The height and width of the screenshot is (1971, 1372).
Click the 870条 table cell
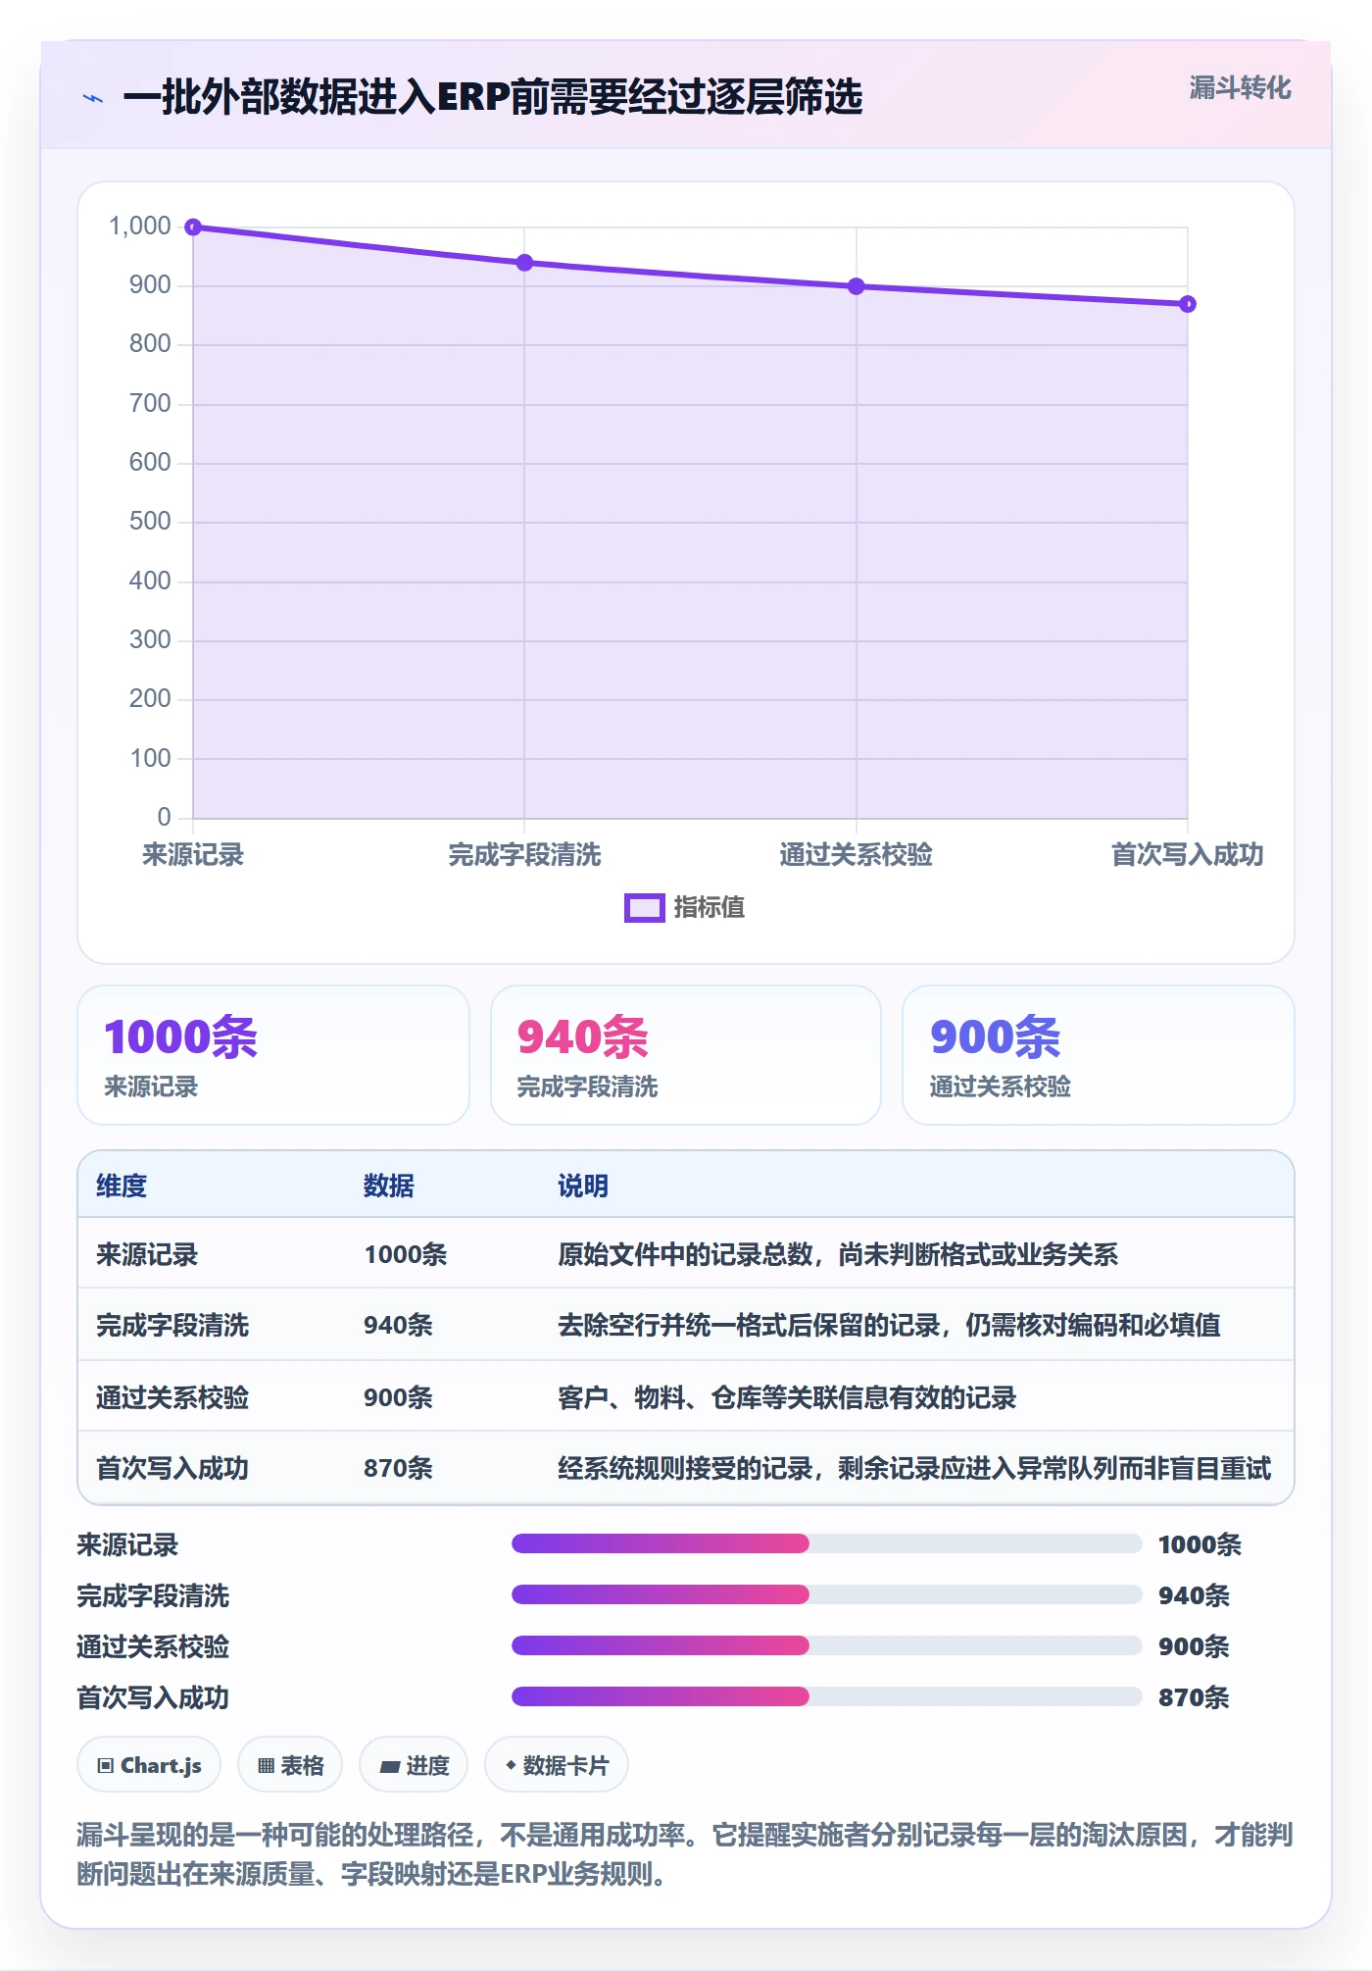point(398,1469)
